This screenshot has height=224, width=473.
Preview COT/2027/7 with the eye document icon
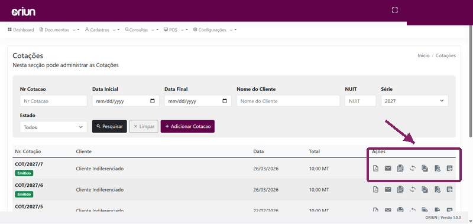[x=437, y=169]
